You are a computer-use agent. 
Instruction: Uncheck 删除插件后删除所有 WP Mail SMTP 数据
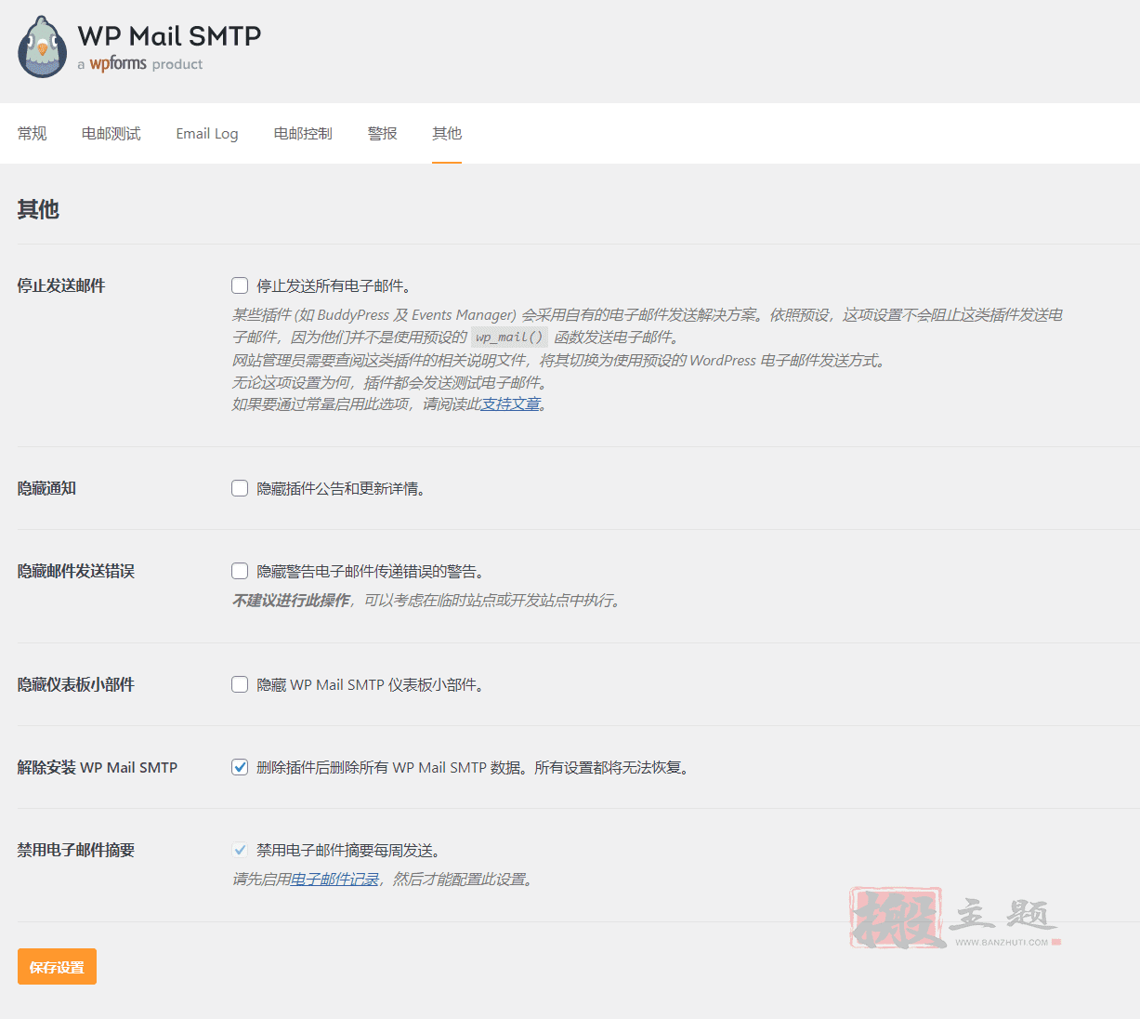240,767
